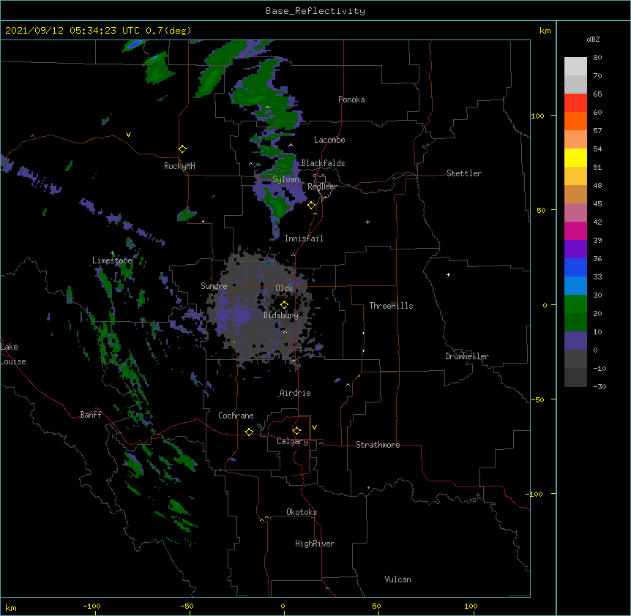Select the Strathmore city label
Image resolution: width=631 pixels, height=616 pixels.
click(x=378, y=445)
